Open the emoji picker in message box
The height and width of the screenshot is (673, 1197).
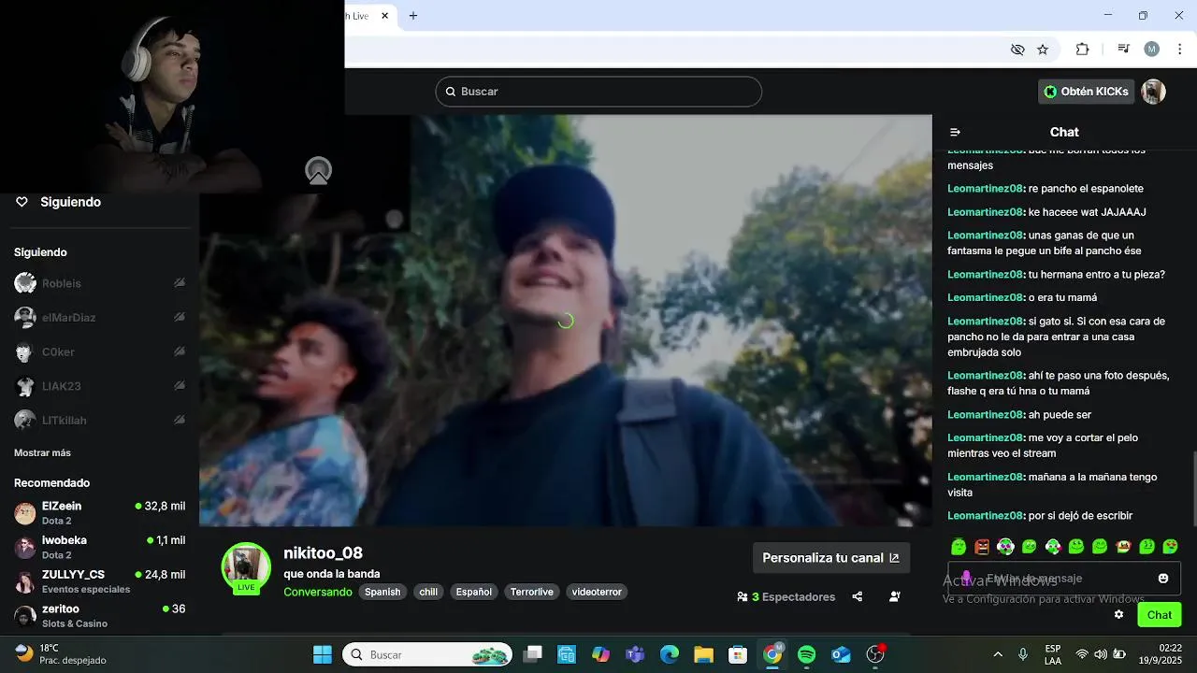click(x=1163, y=579)
